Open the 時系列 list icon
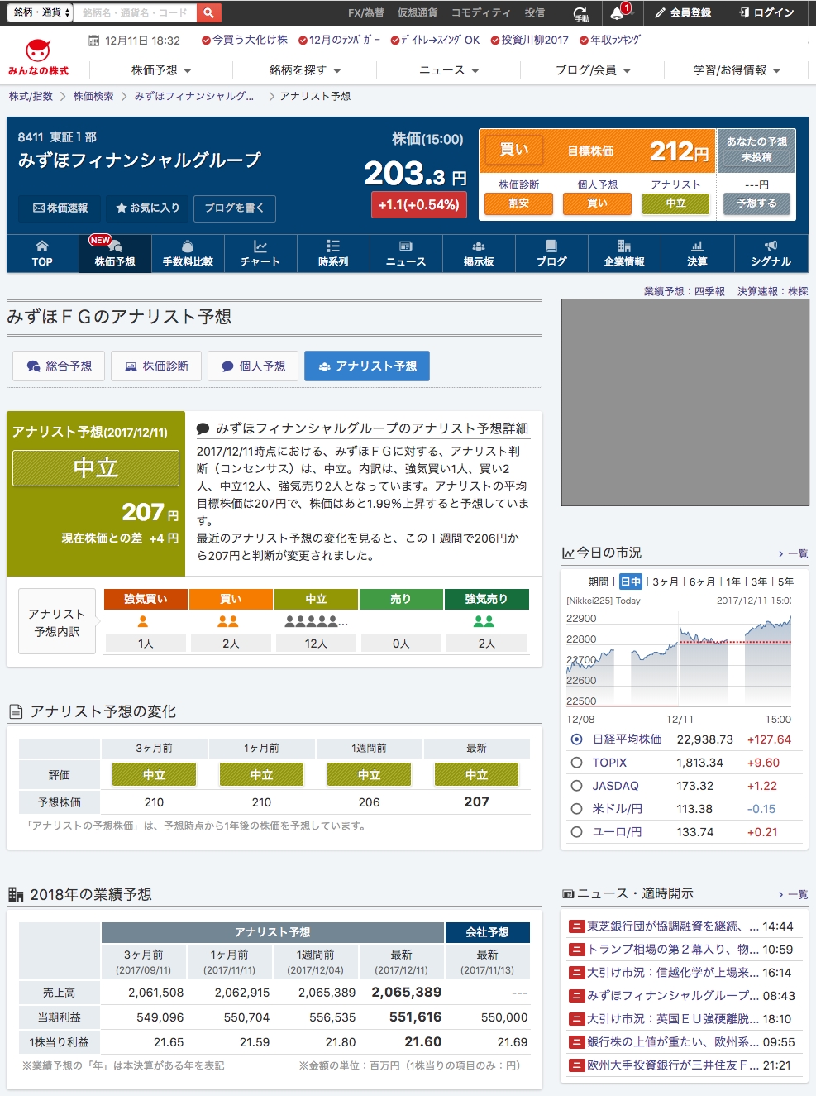 [x=333, y=253]
